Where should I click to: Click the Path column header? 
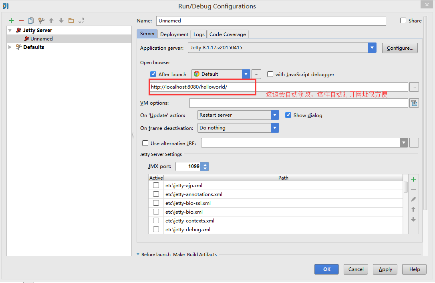coord(283,178)
